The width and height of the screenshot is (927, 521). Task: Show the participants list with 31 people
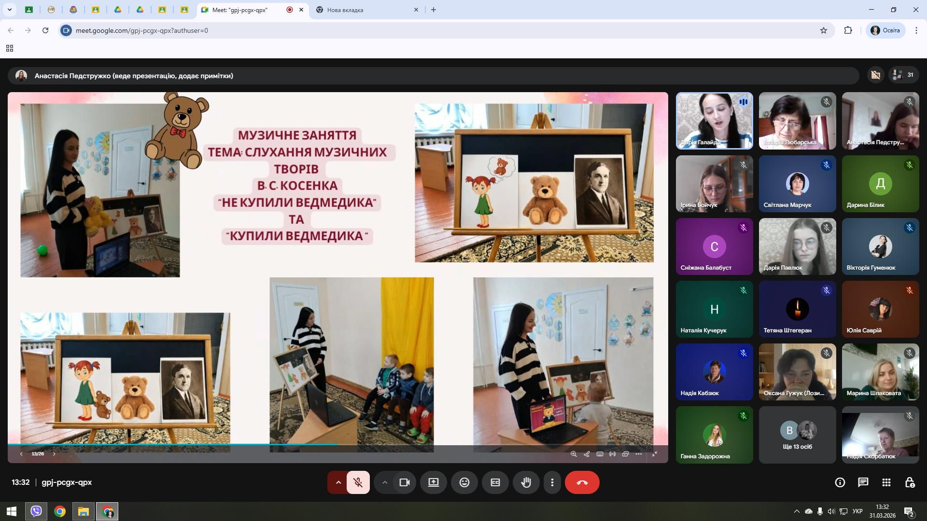point(904,75)
